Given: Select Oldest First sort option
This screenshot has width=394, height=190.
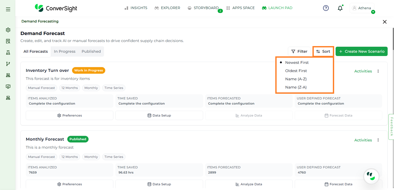Looking at the screenshot, I should tap(296, 71).
